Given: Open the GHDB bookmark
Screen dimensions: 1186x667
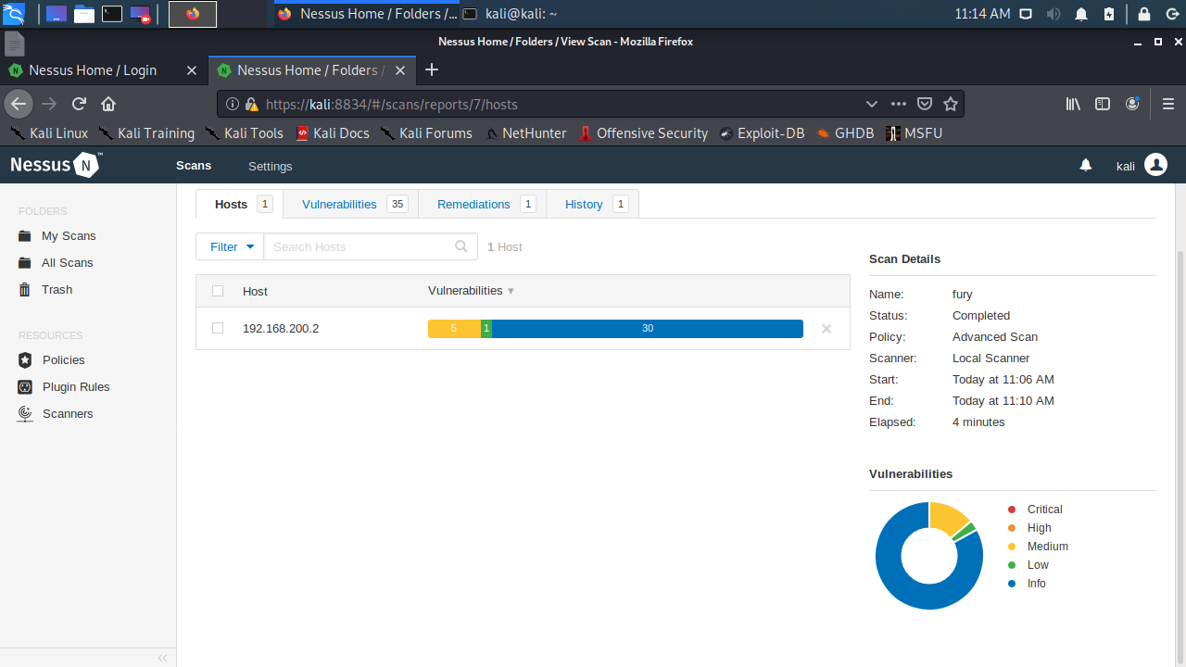Looking at the screenshot, I should click(846, 133).
